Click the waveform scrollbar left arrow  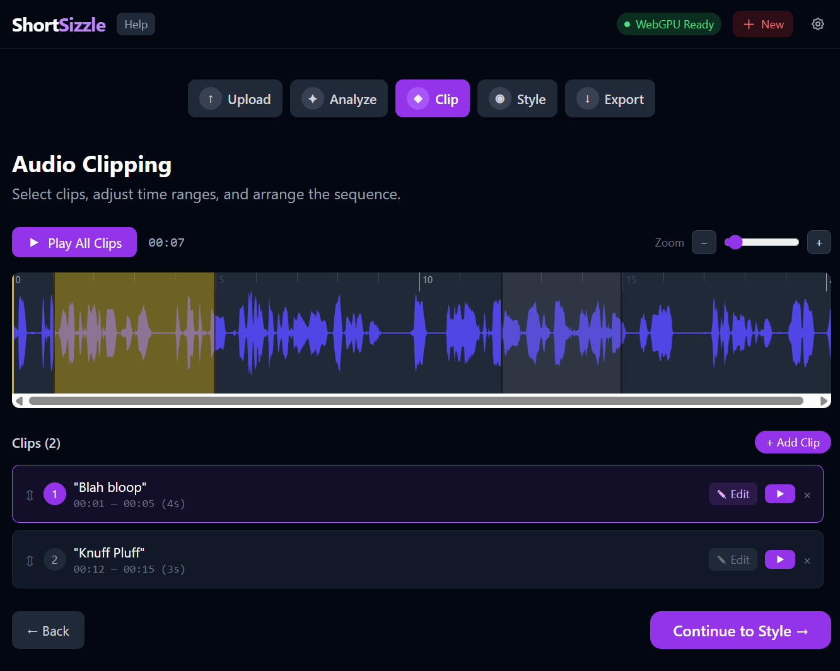point(19,401)
